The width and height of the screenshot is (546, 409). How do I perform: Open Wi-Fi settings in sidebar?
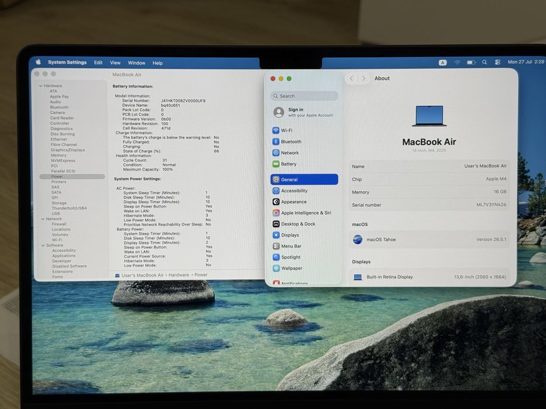pos(304,130)
